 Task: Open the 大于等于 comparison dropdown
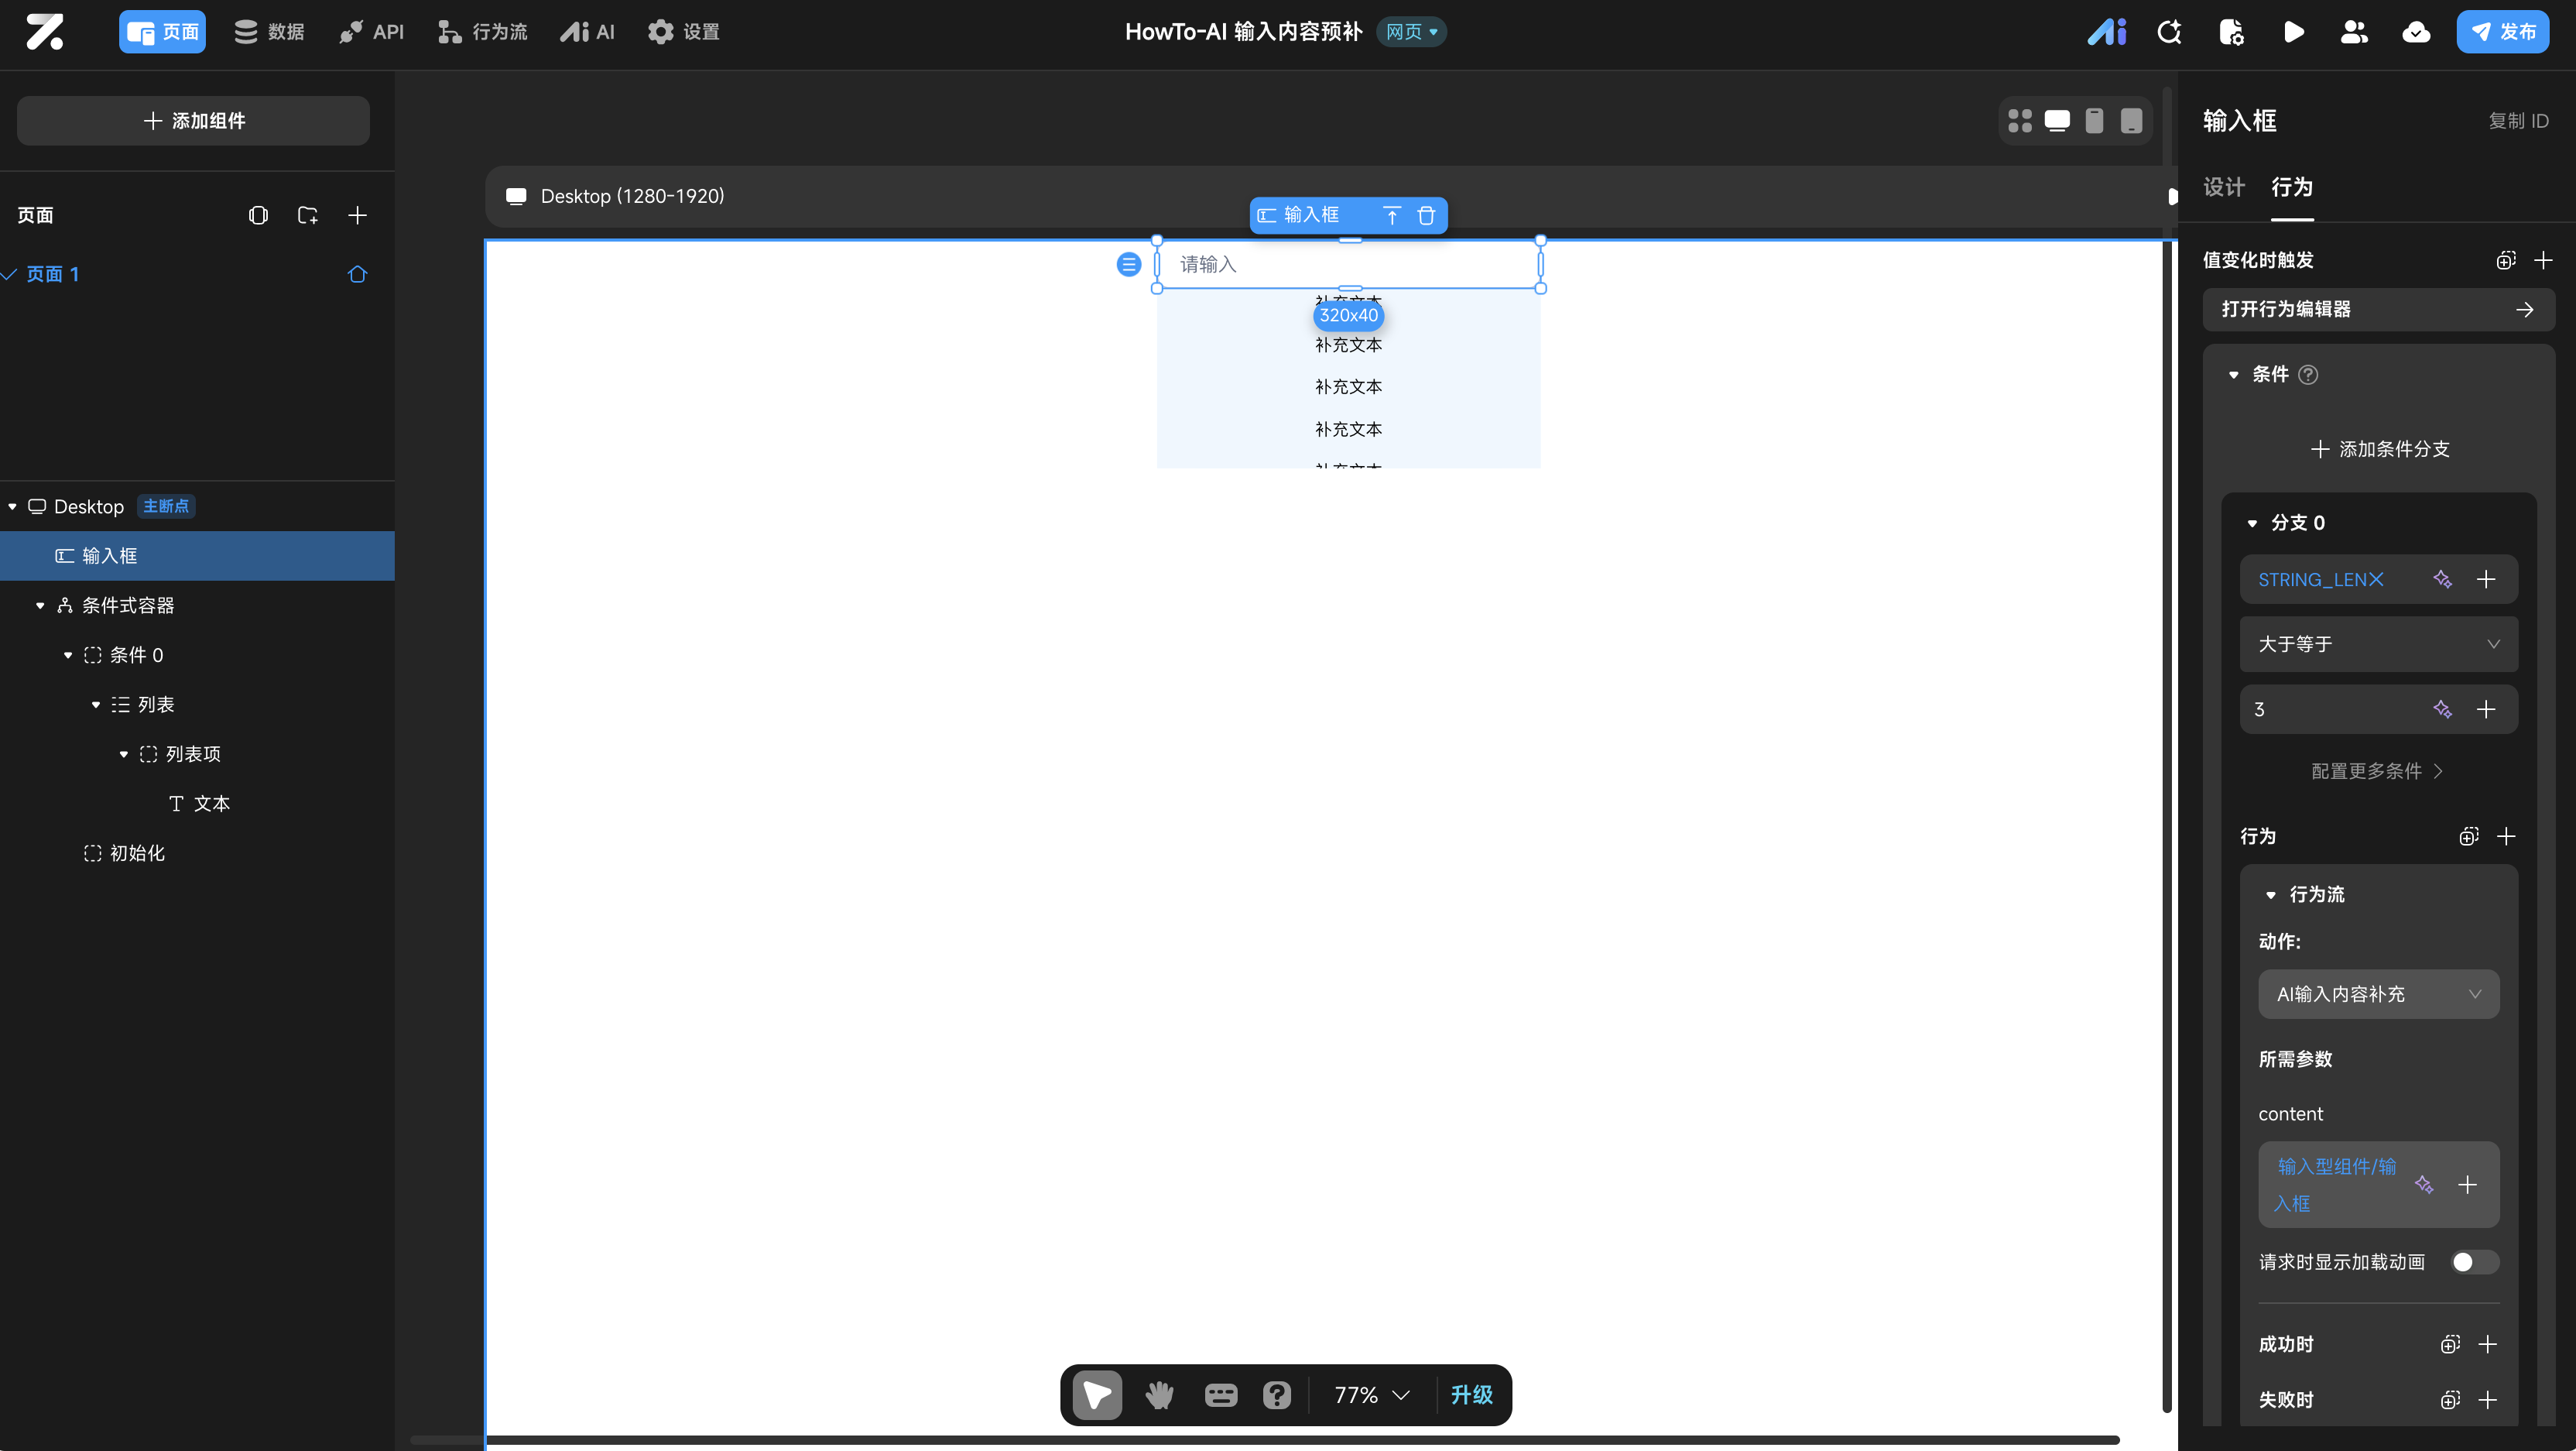click(x=2378, y=644)
